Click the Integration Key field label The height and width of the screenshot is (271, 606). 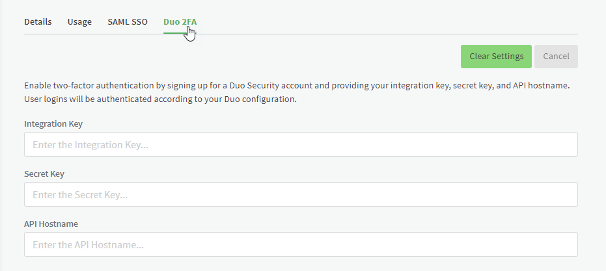(53, 124)
